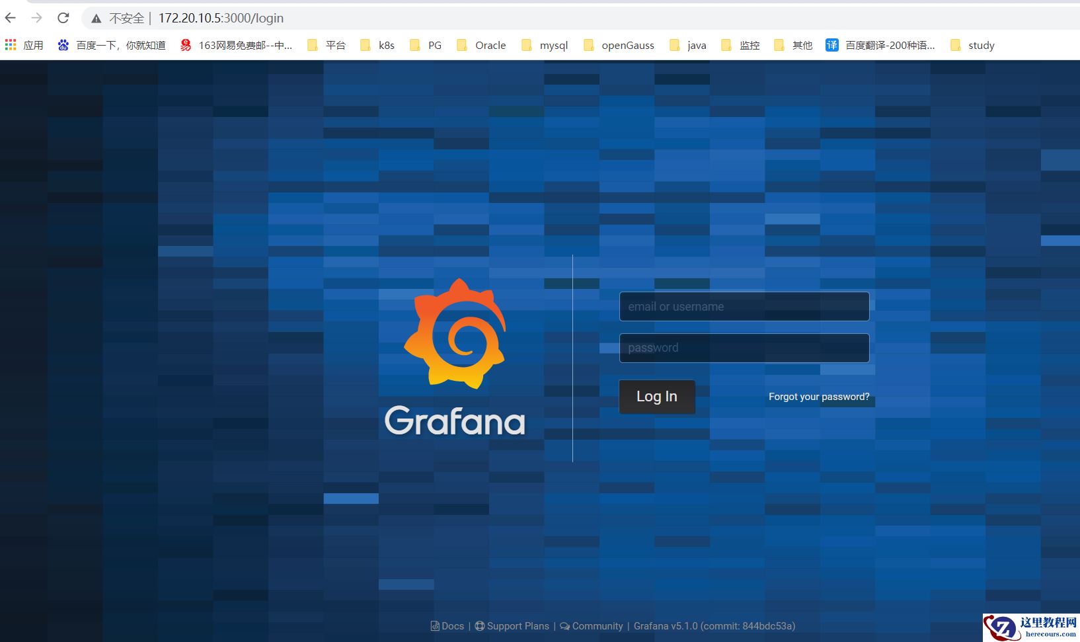Open the k8s bookmark folder

(377, 45)
